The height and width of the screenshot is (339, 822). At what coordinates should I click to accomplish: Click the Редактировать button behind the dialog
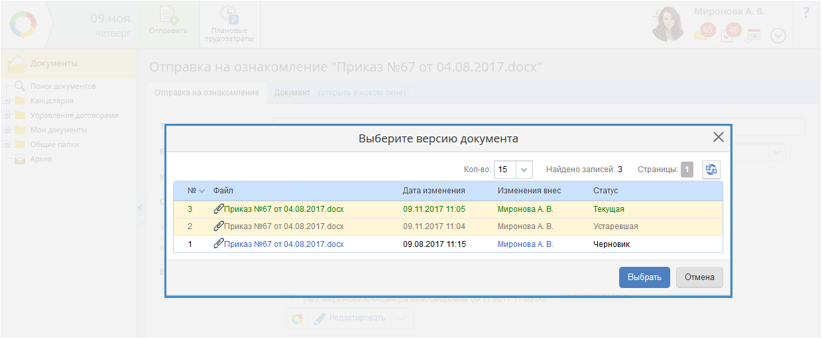click(349, 318)
